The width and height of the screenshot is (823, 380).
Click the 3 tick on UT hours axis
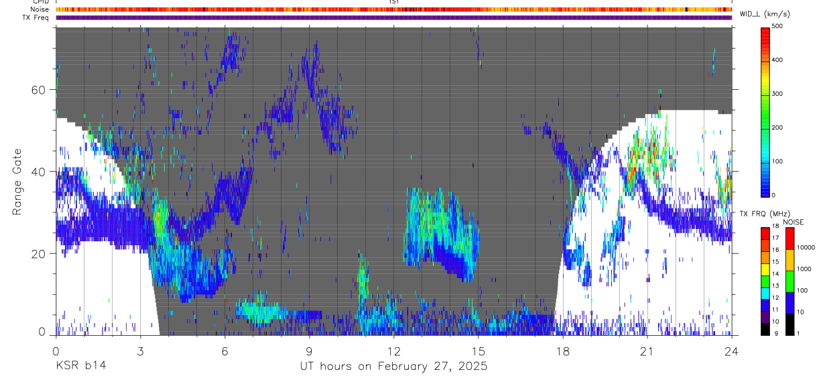tap(140, 351)
